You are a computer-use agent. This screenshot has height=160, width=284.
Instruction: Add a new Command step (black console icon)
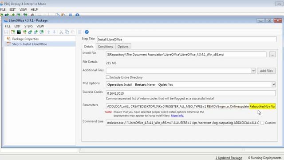coord(19,32)
